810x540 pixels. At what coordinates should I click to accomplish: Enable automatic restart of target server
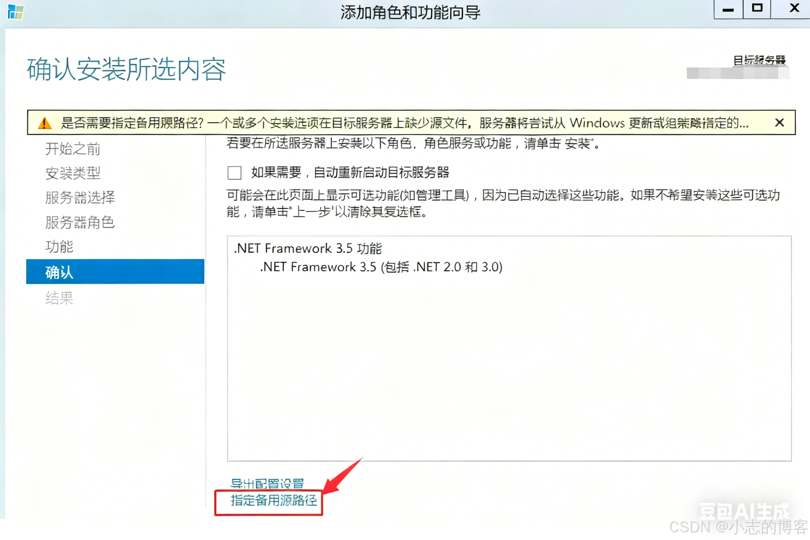point(234,172)
